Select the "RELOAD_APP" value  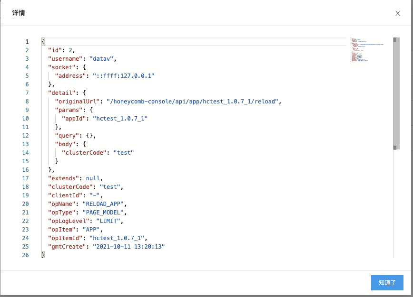103,204
